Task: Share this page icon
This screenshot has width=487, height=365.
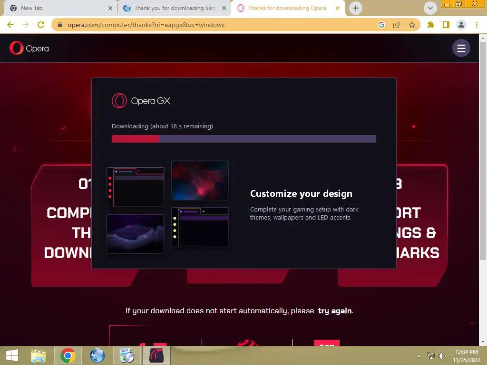Action: click(x=397, y=25)
